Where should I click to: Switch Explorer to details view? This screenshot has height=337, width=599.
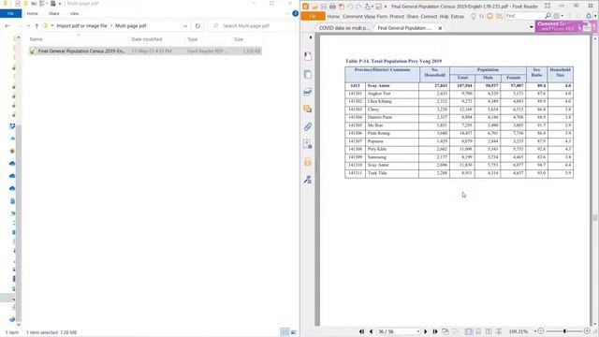[x=285, y=332]
